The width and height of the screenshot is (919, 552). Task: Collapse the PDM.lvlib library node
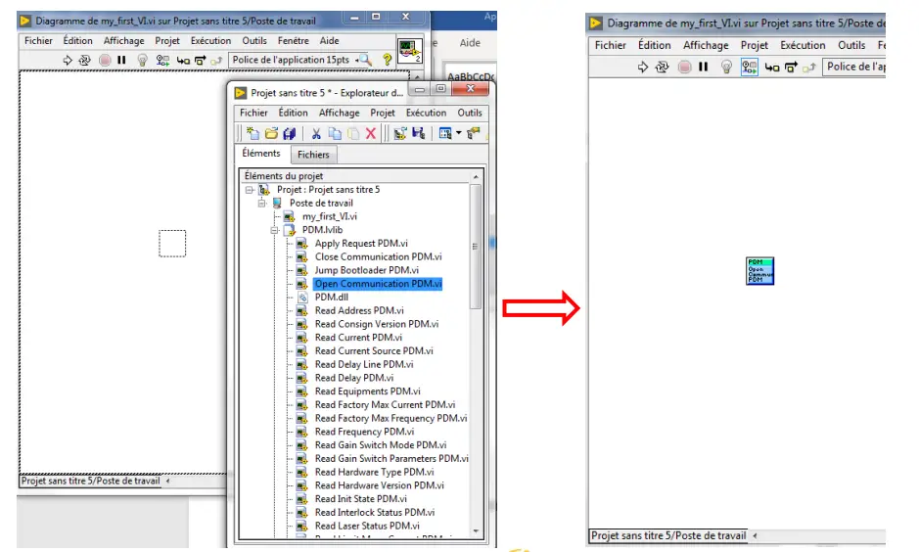(x=274, y=230)
